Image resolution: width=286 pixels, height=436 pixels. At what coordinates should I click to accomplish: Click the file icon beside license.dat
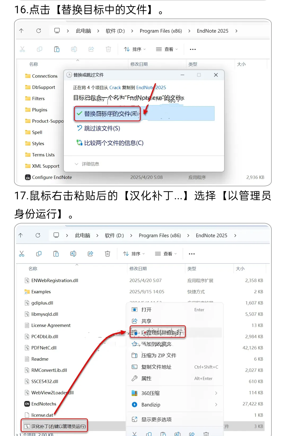coord(27,415)
